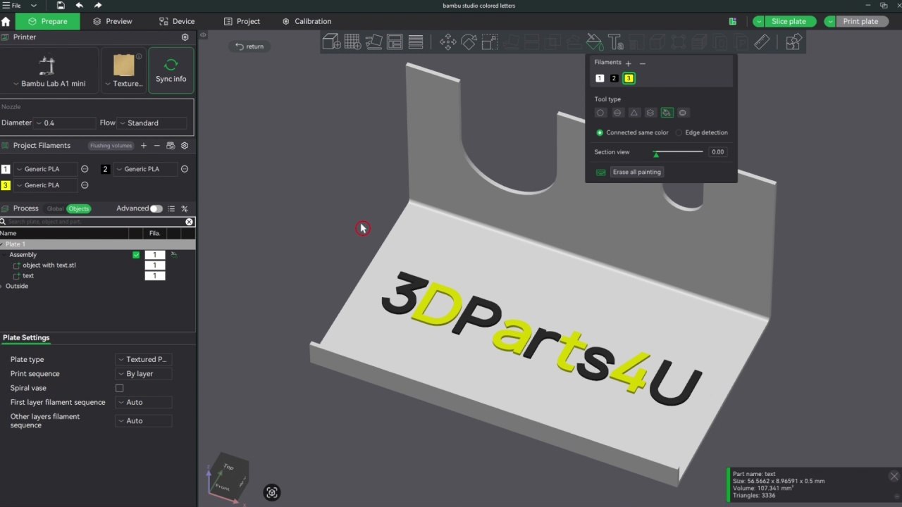The height and width of the screenshot is (507, 902).
Task: Click the Auto orient icon
Action: click(373, 42)
